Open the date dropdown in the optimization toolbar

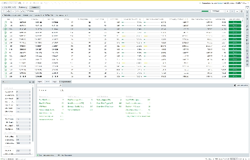tap(32, 11)
